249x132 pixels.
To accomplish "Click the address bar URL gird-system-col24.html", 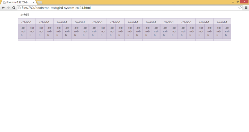I will point(56,8).
